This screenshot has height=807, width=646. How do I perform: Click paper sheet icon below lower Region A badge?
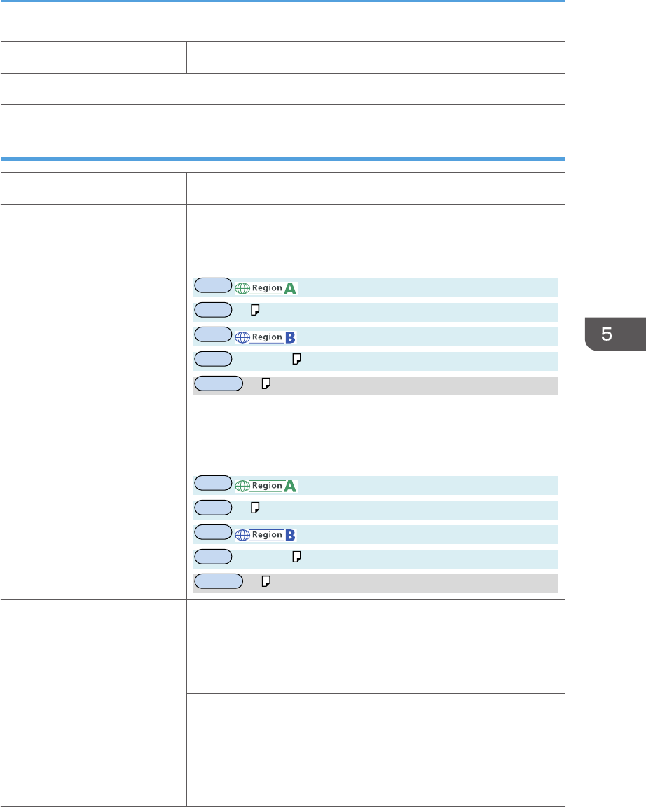(255, 508)
